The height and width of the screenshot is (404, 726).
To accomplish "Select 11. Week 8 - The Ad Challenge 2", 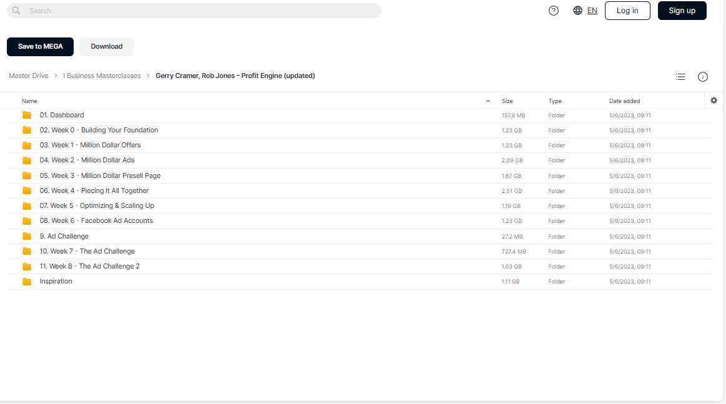I will pyautogui.click(x=89, y=266).
